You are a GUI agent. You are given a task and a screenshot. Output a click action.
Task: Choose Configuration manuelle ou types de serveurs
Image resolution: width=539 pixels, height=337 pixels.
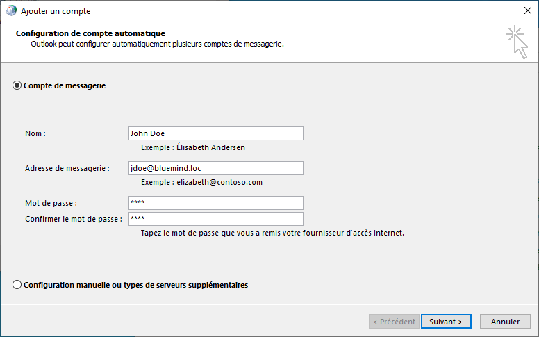tap(17, 285)
